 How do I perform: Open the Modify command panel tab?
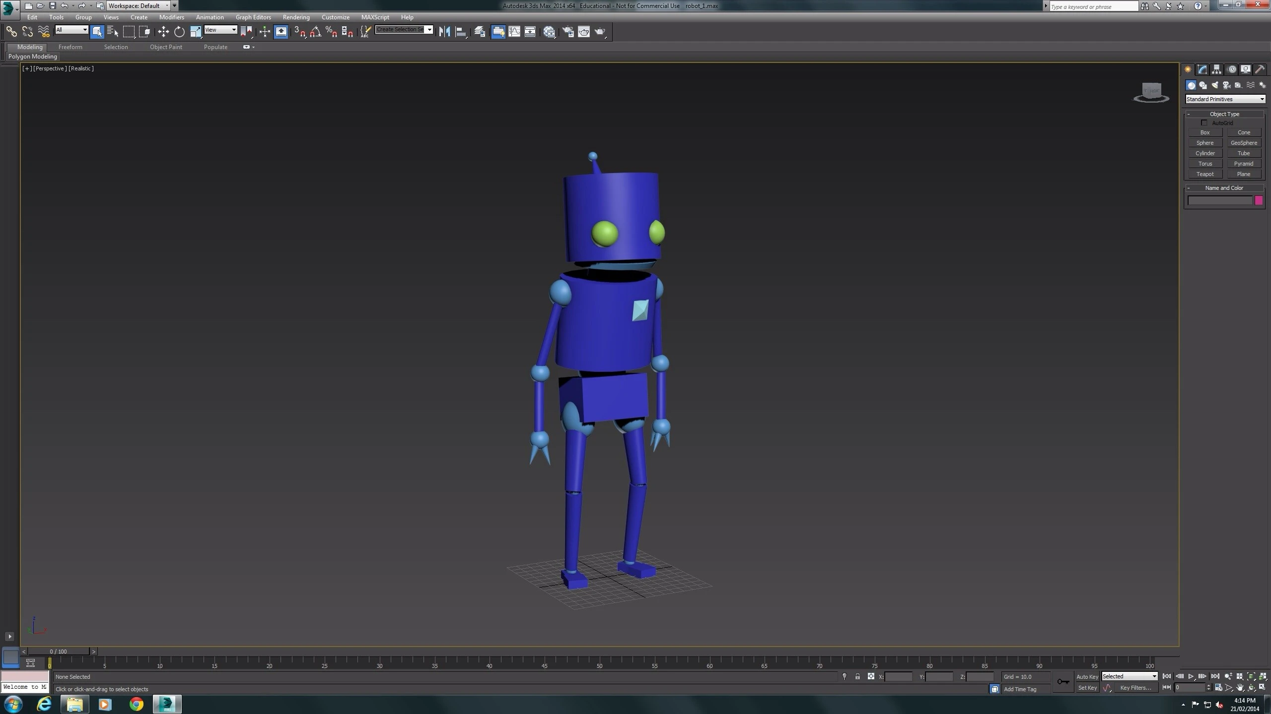click(1202, 69)
